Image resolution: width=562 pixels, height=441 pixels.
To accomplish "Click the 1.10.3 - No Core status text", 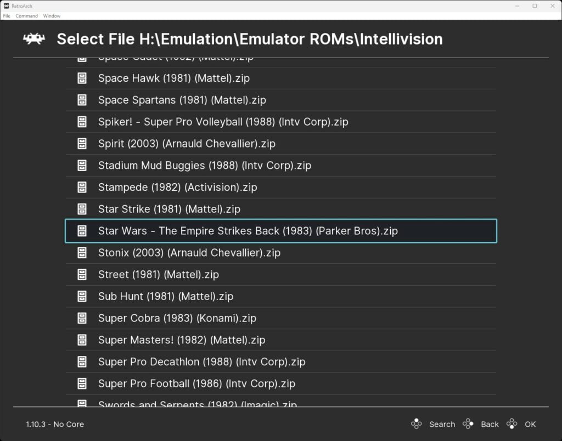I will pos(55,424).
